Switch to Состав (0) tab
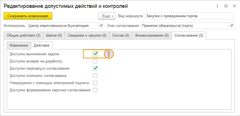This screenshot has height=116, width=240. click(x=121, y=36)
